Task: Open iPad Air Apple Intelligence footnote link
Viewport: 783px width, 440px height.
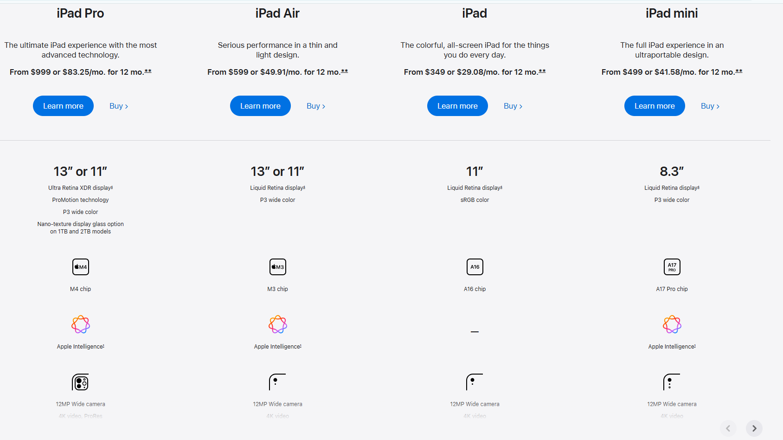Action: pos(301,346)
